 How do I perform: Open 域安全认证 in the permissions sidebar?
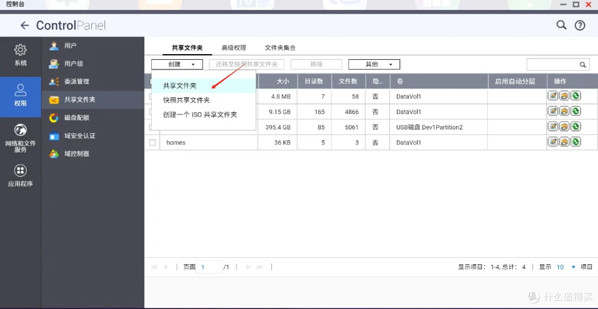92,135
